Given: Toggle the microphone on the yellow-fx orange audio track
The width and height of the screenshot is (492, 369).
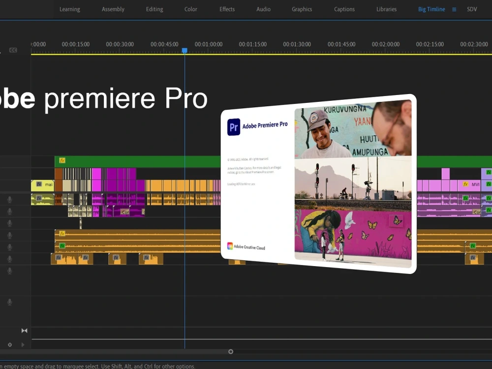Looking at the screenshot, I should 10,235.
